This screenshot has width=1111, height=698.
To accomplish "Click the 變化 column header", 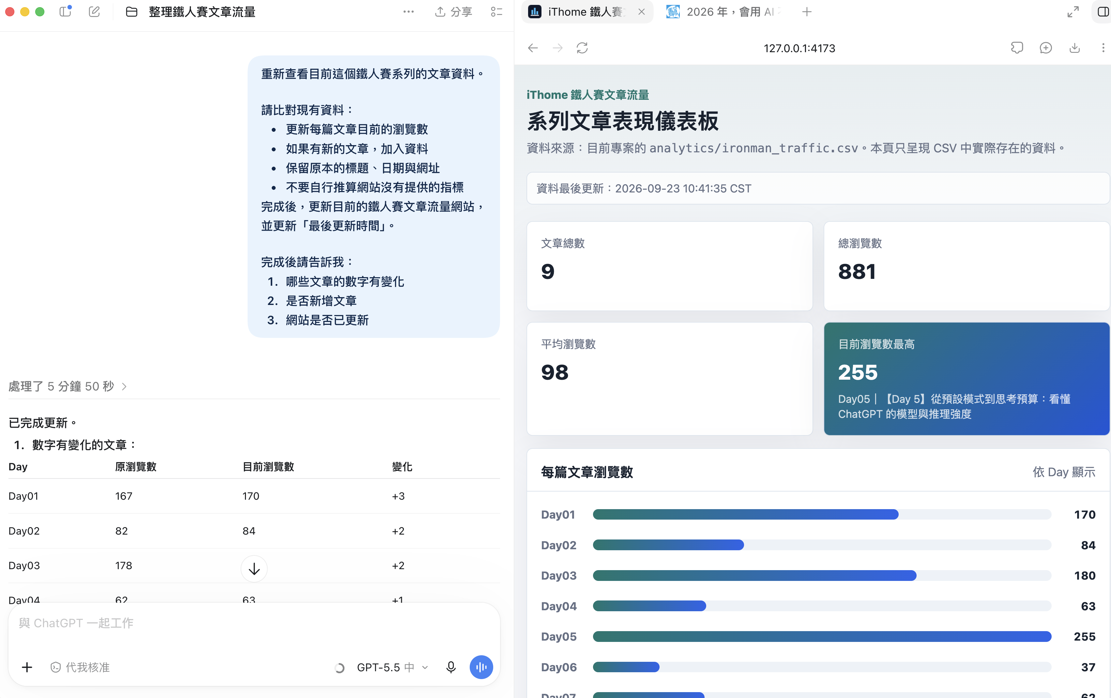I will click(402, 467).
